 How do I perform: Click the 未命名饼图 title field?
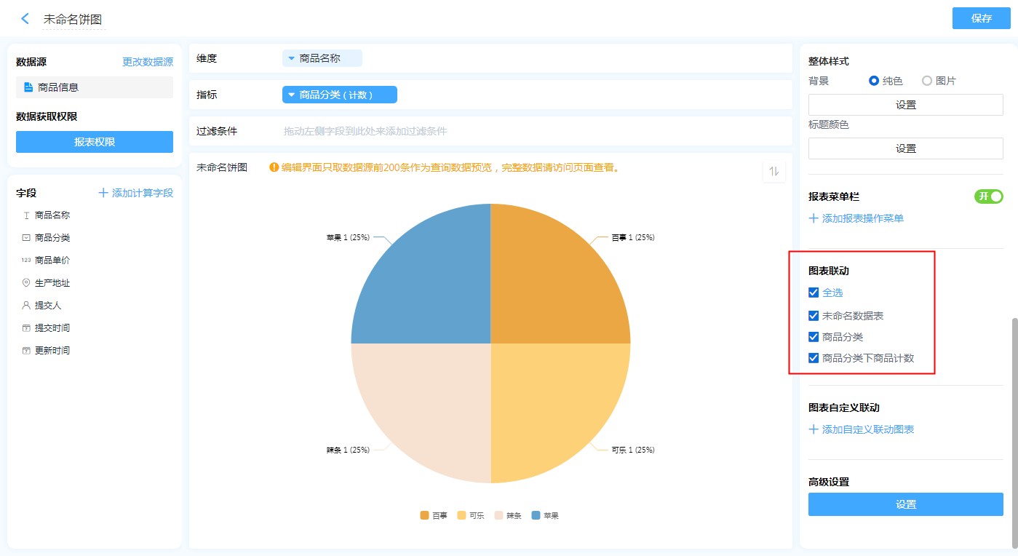(x=73, y=20)
